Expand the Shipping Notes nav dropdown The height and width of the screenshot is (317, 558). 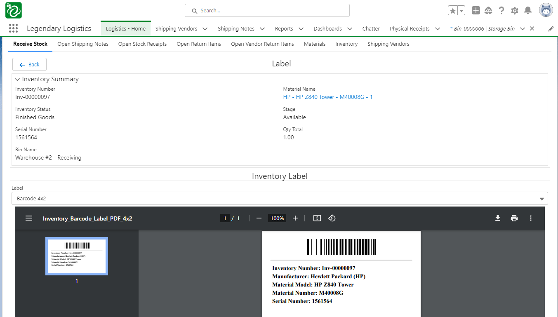(x=263, y=29)
